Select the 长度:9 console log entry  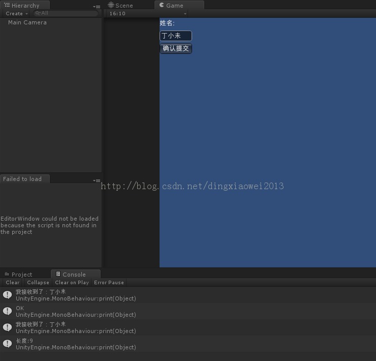coord(188,344)
